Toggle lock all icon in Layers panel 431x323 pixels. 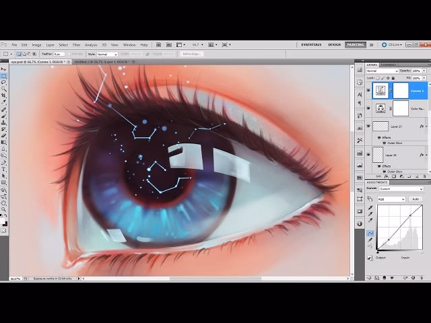(x=393, y=78)
